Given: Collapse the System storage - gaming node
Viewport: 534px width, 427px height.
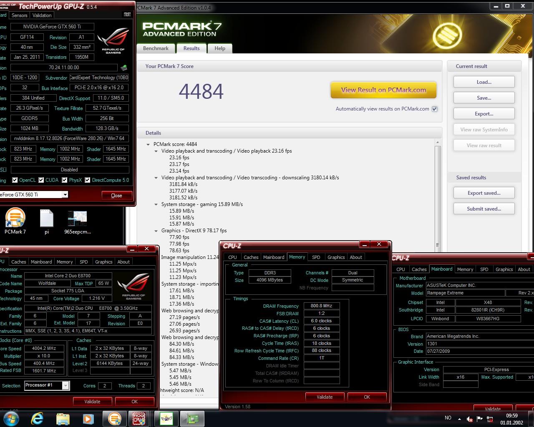Looking at the screenshot, I should coord(156,204).
